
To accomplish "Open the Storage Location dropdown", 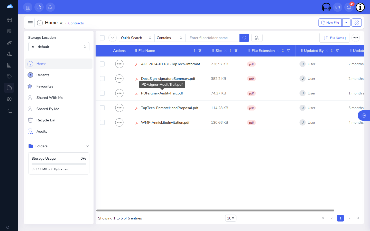I will [59, 47].
